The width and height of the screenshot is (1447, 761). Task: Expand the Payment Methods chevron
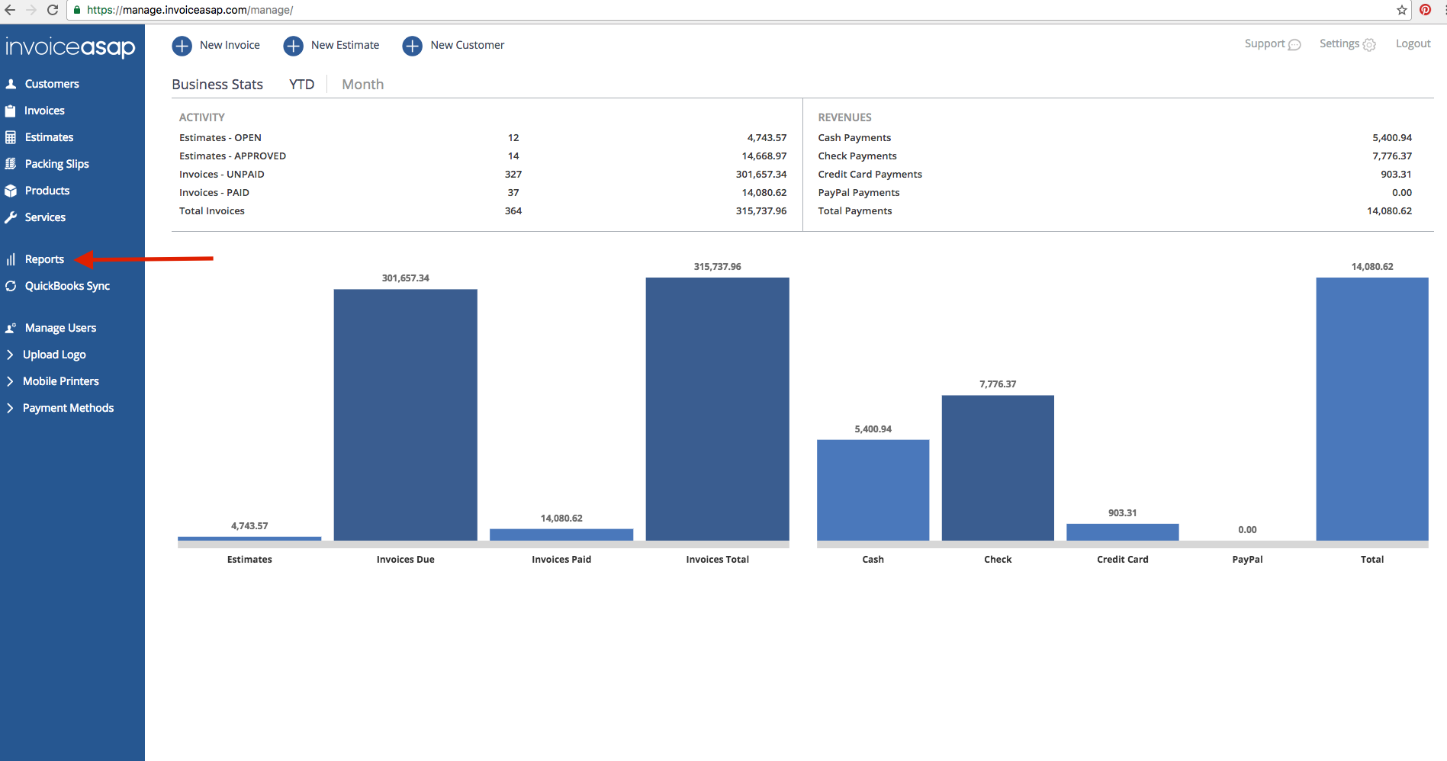pyautogui.click(x=10, y=408)
